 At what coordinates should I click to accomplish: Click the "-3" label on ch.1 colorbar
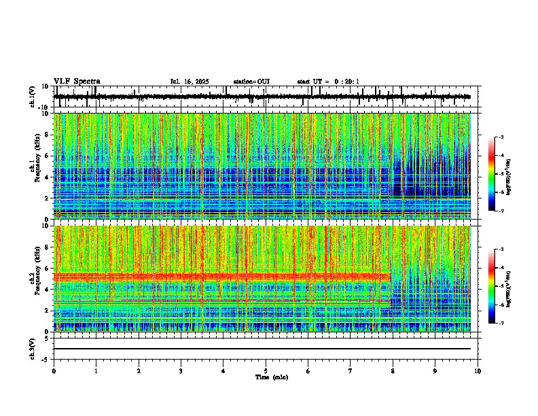(x=501, y=137)
